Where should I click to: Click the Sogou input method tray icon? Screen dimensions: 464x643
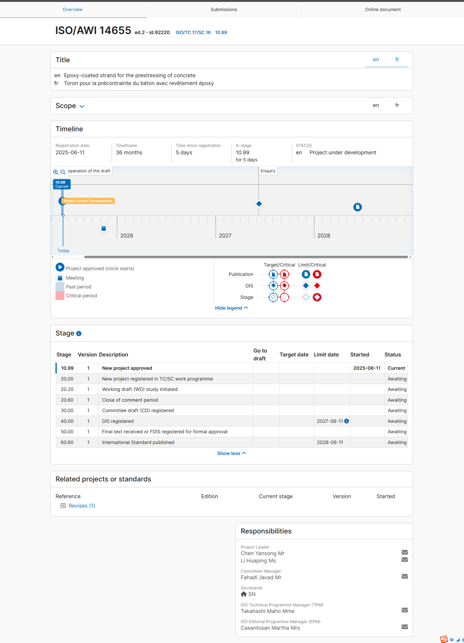444,639
